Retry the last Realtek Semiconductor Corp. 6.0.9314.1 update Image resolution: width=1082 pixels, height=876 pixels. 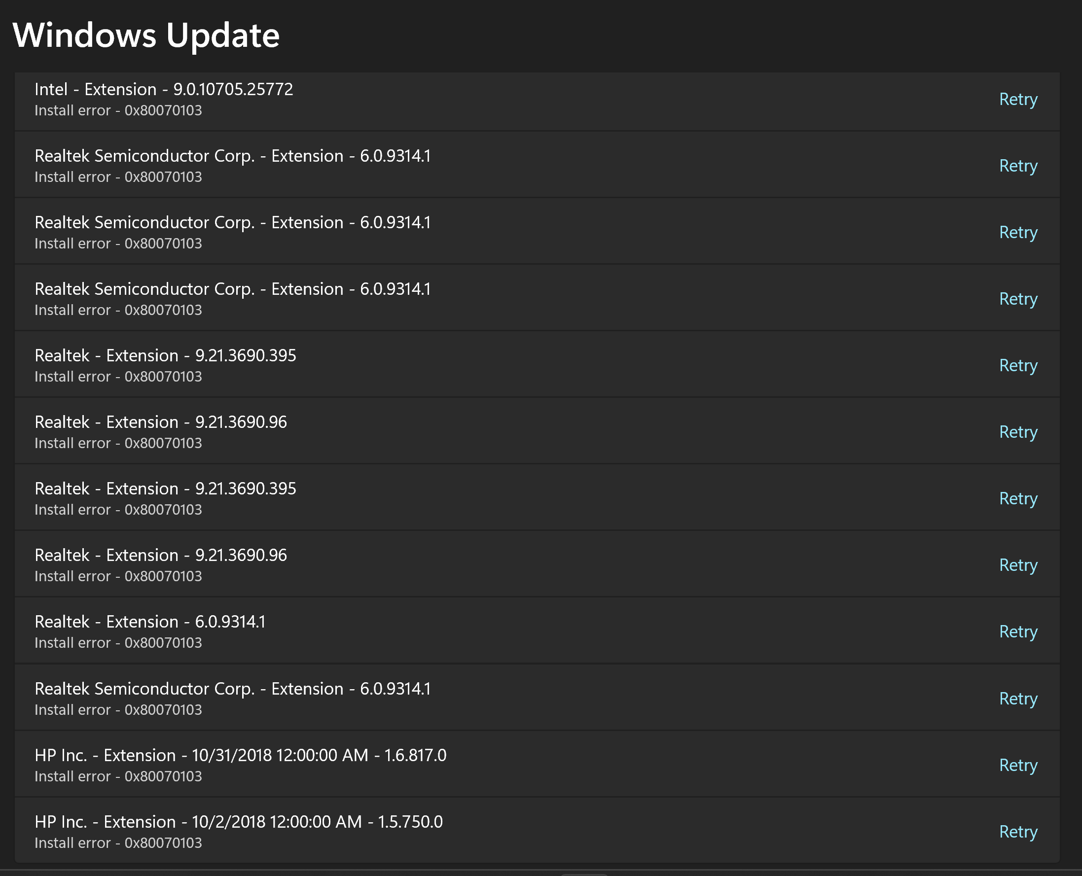click(x=1018, y=699)
